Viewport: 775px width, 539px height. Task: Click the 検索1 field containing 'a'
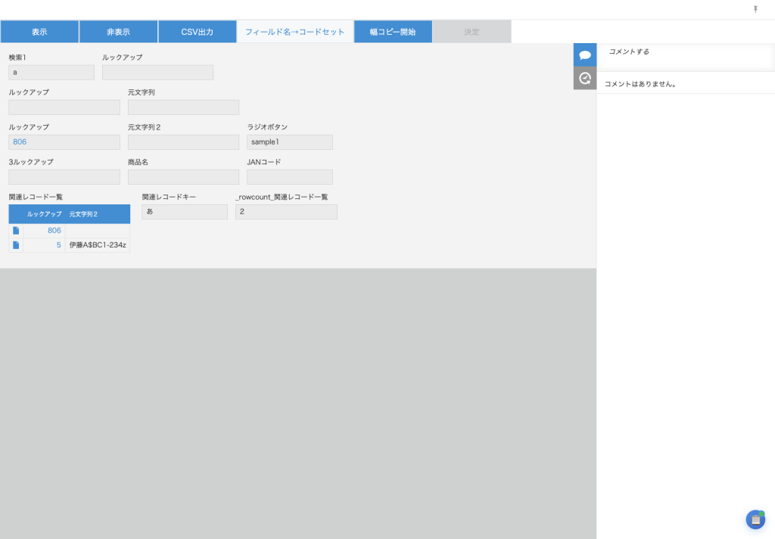(51, 73)
